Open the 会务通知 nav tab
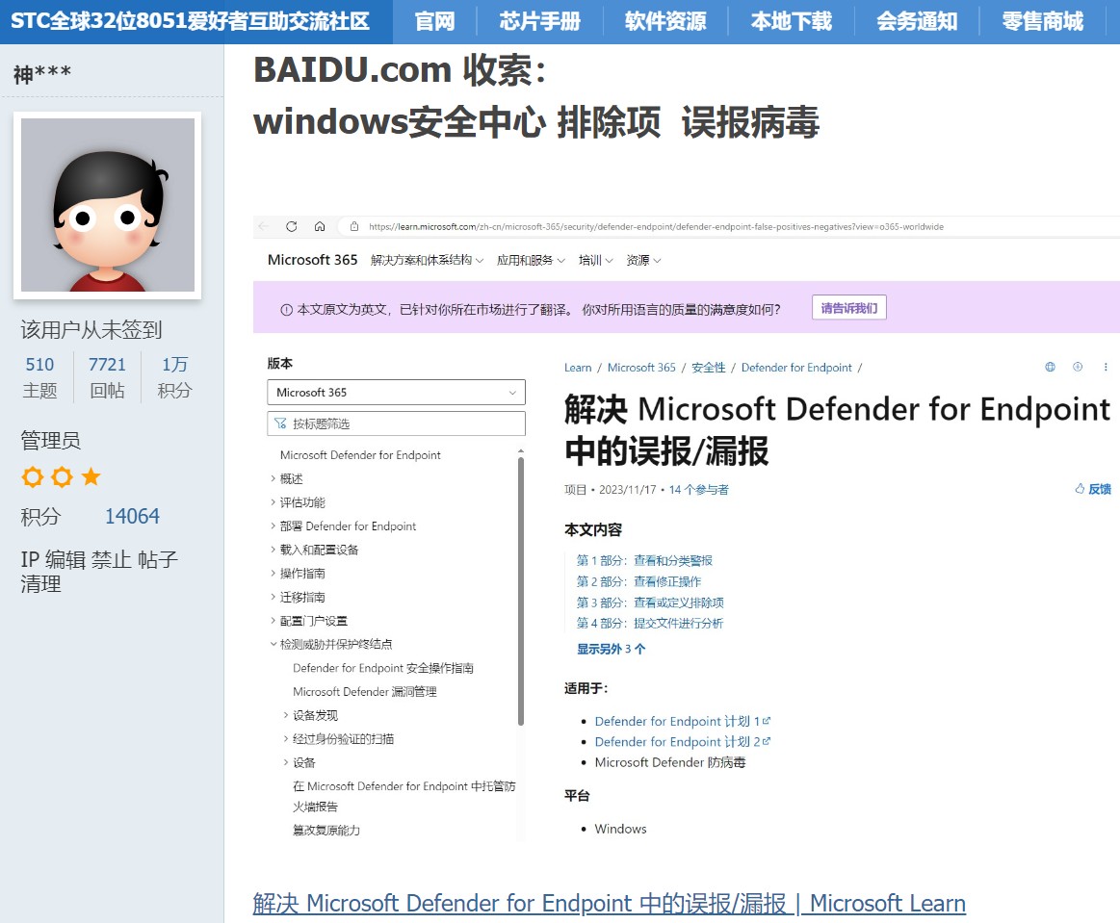The image size is (1120, 923). click(x=917, y=21)
